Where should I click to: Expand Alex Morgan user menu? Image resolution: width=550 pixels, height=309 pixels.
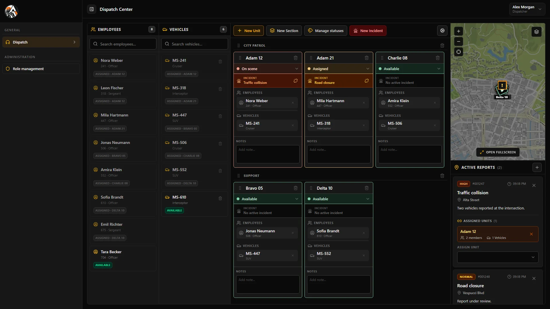coord(527,9)
